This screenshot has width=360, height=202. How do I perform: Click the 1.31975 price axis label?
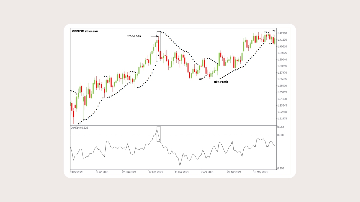(283, 119)
